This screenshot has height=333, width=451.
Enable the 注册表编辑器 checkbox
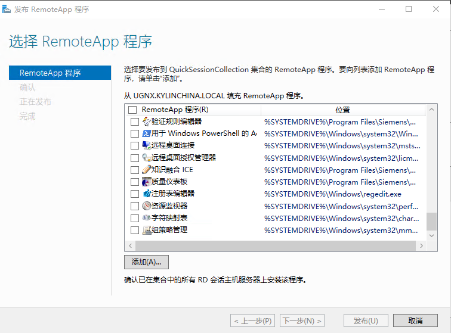135,194
